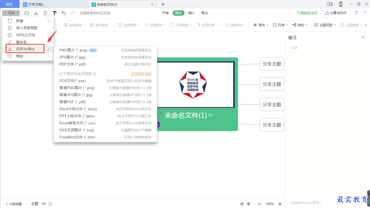Open the 画布 dropdown
Screen dimensions: 370x208
pos(261,25)
